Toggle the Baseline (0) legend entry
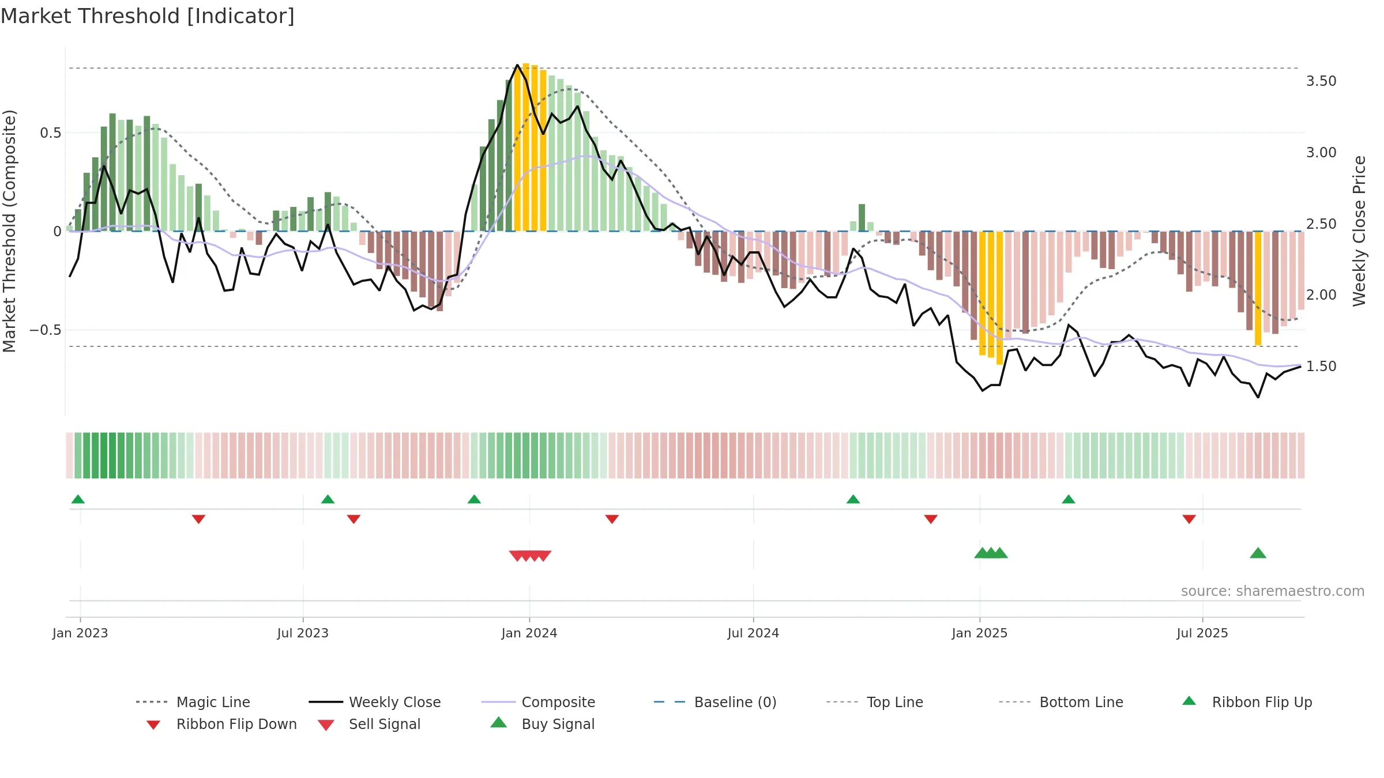This screenshot has width=1384, height=778. pyautogui.click(x=715, y=702)
